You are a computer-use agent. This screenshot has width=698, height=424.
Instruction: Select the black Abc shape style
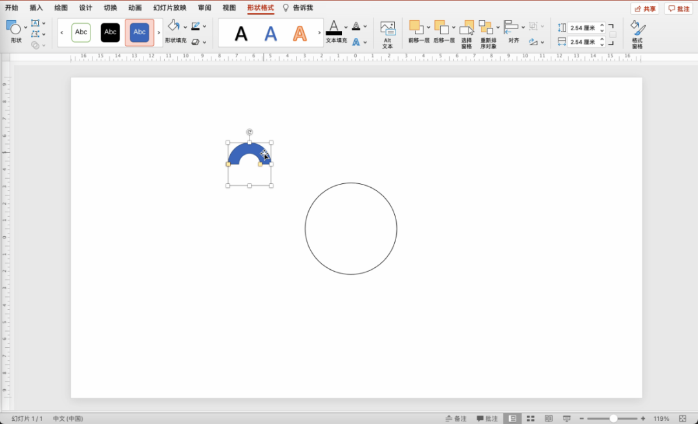[111, 32]
